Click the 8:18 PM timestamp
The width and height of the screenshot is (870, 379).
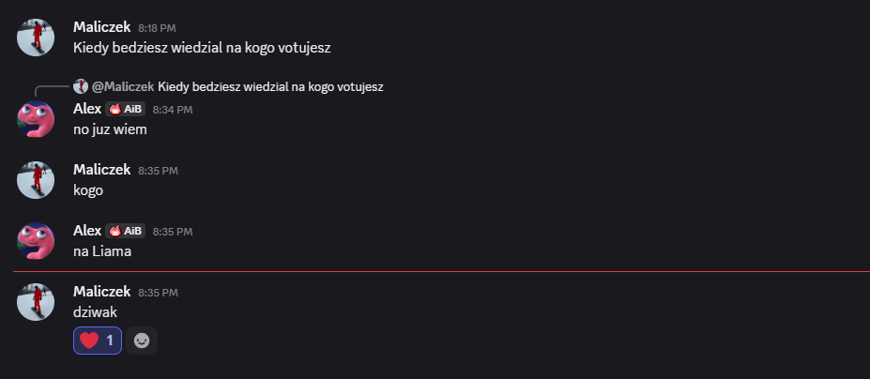(x=158, y=28)
